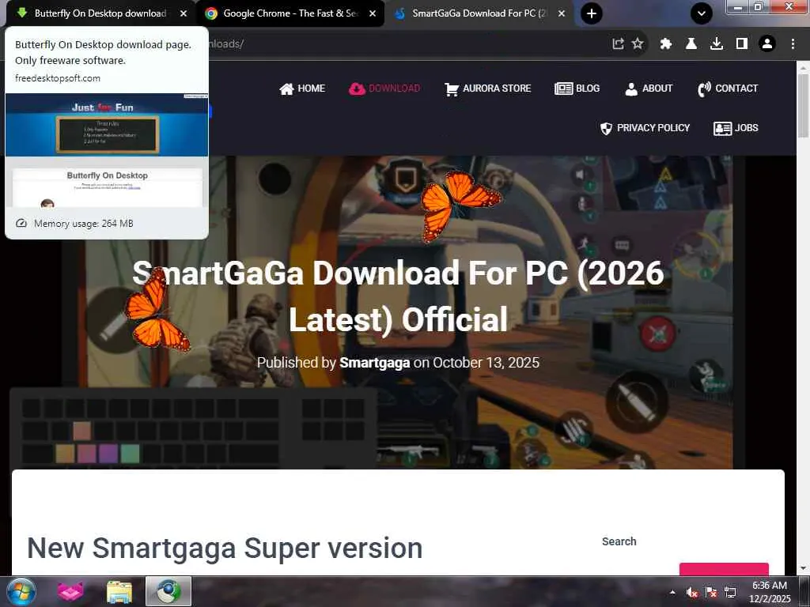Viewport: 810px width, 607px height.
Task: Click the SmartGaGa Download For PC headline
Action: click(398, 296)
